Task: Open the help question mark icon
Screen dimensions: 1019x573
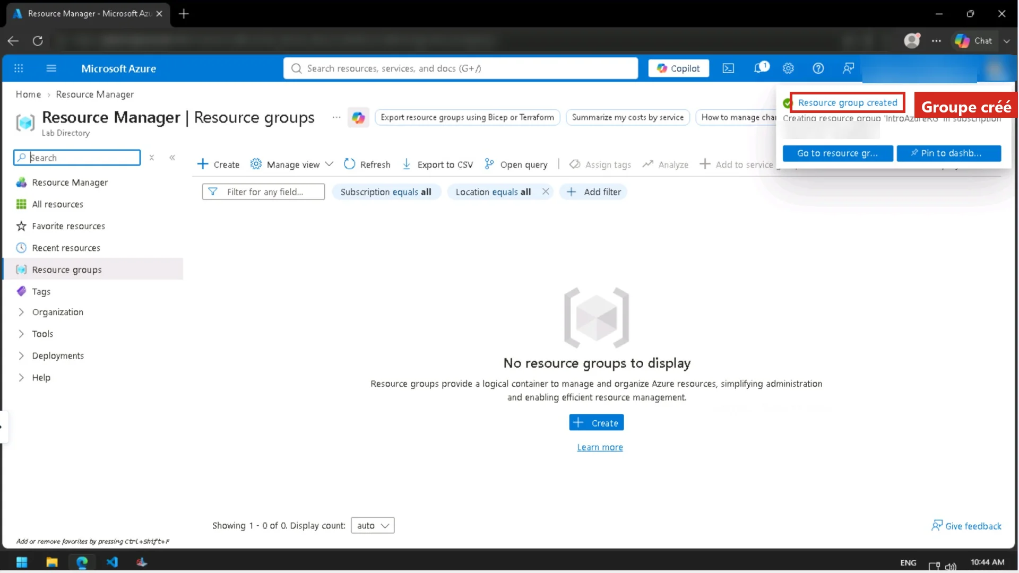Action: click(818, 68)
